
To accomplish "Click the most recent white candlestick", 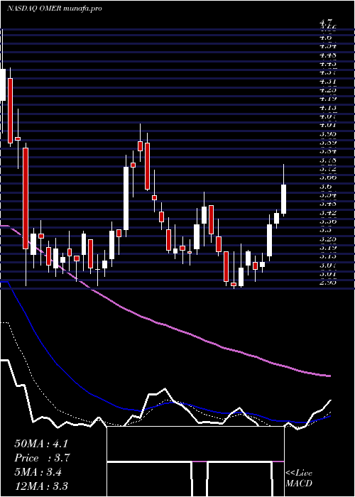I will click(x=284, y=199).
